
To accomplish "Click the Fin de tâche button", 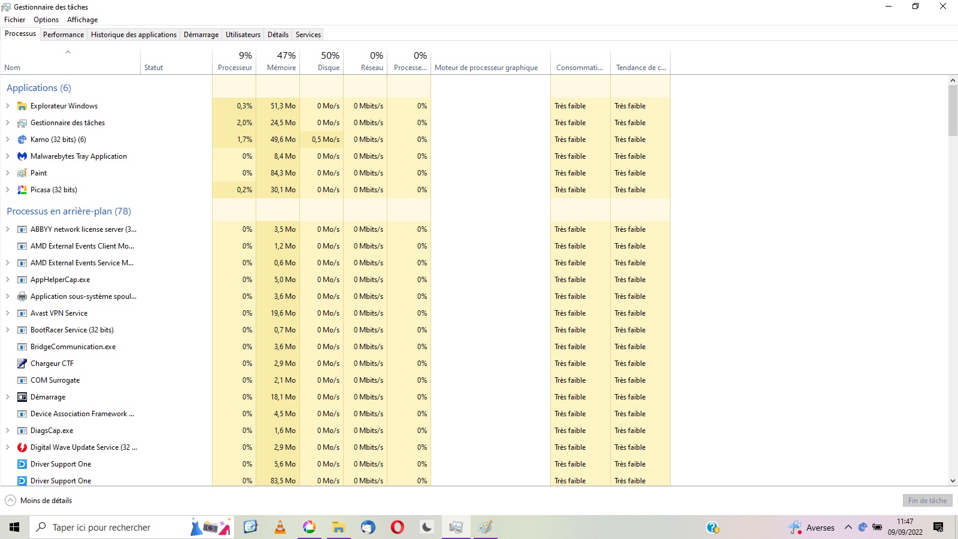I will pyautogui.click(x=927, y=501).
